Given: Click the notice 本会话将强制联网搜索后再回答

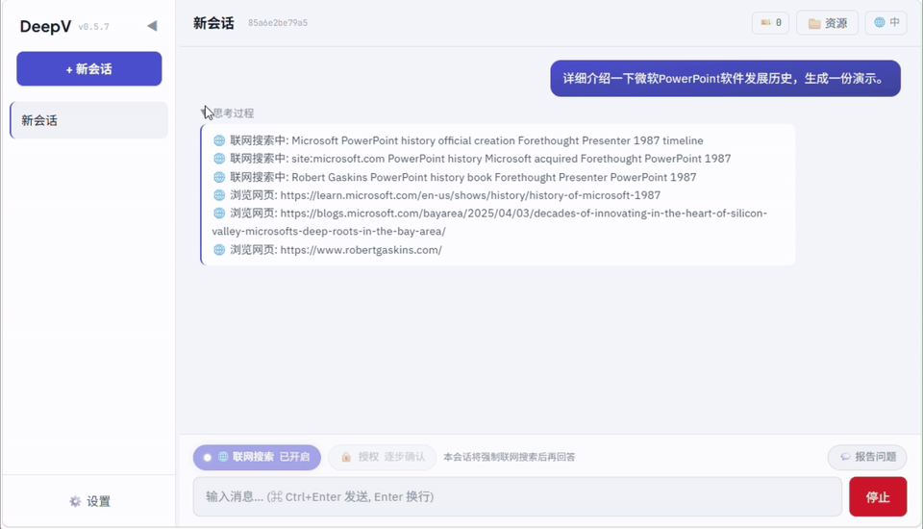Looking at the screenshot, I should point(510,457).
